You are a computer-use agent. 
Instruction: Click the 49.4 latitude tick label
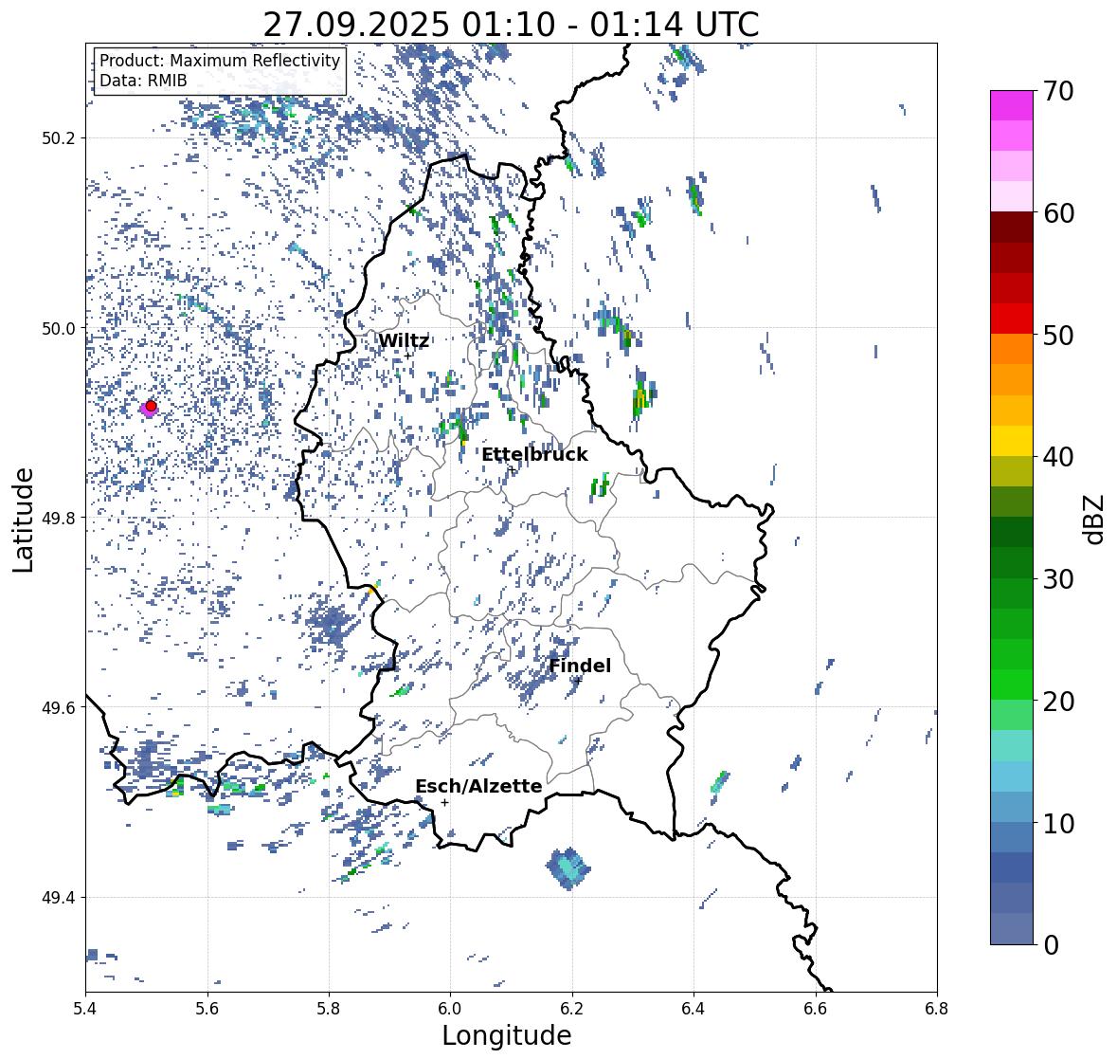pos(59,898)
